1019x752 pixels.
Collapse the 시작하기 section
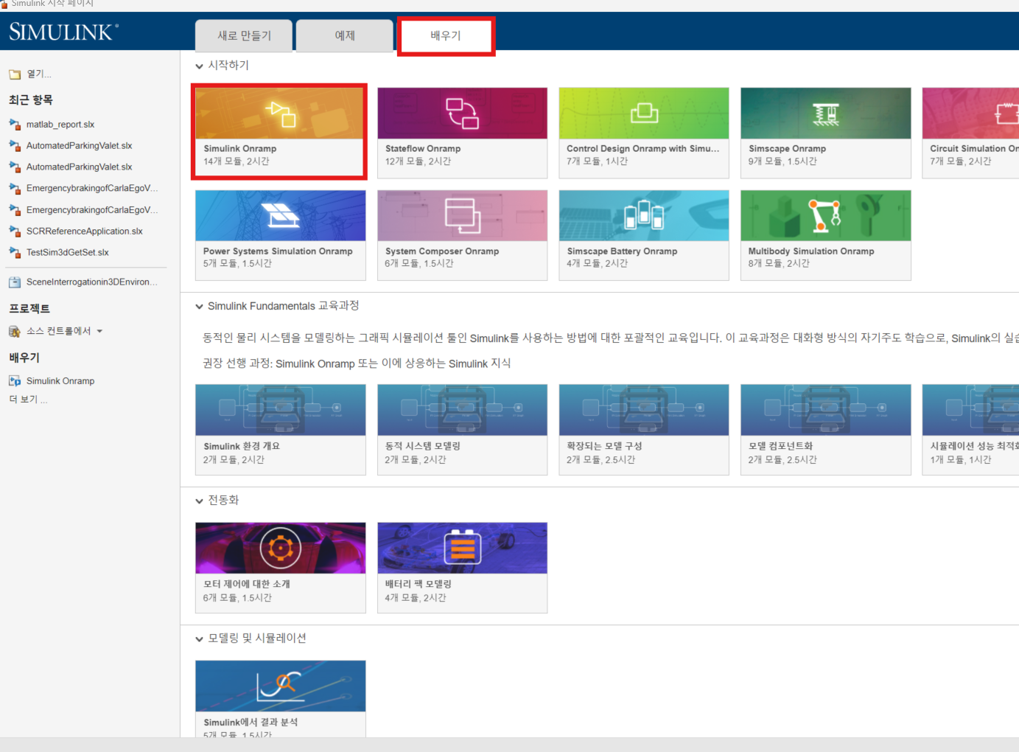click(x=199, y=66)
